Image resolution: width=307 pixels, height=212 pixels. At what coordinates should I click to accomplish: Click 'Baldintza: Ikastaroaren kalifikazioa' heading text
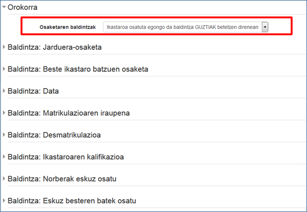(x=66, y=157)
